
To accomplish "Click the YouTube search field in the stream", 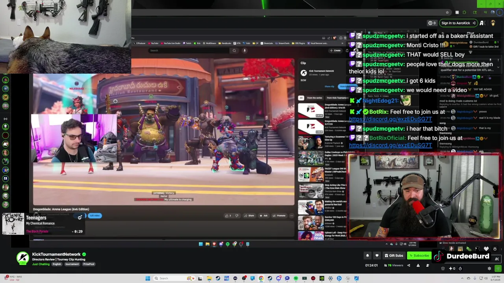I will [188, 50].
